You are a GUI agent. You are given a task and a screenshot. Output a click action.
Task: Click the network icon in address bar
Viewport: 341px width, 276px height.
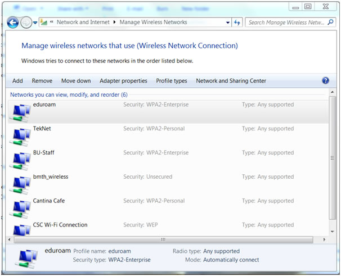click(x=44, y=22)
